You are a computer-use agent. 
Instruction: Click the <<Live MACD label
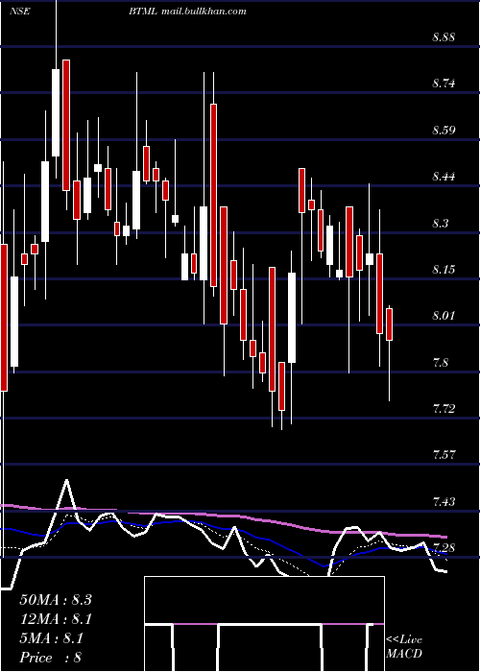pos(404,646)
